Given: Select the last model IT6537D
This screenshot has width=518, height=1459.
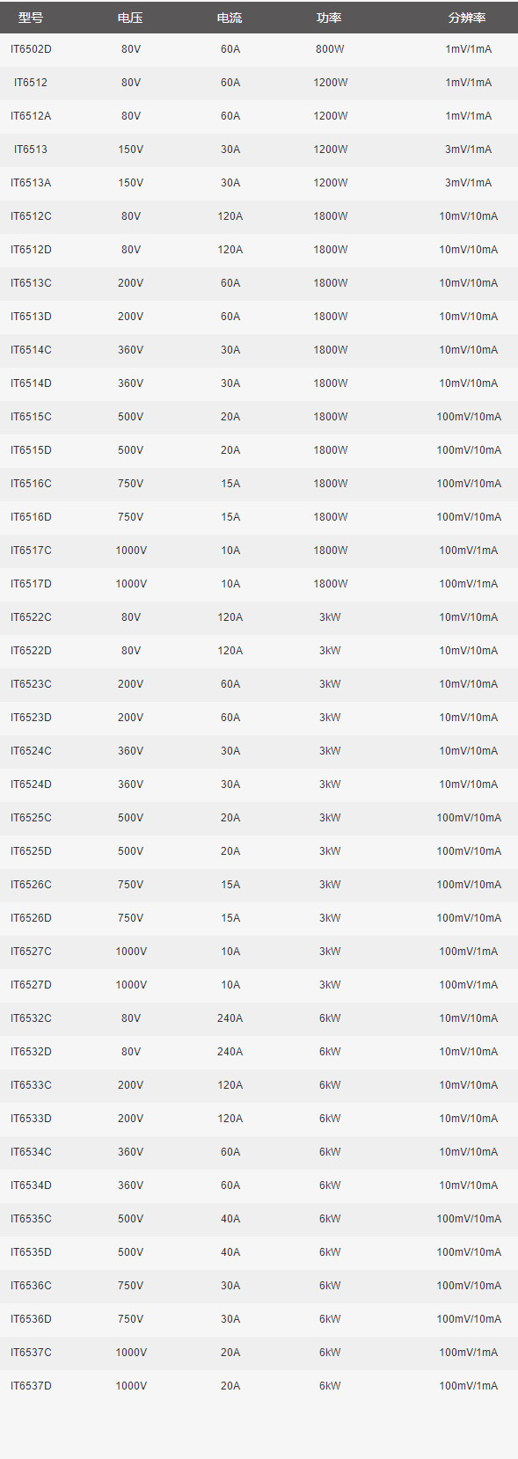Looking at the screenshot, I should [31, 1386].
